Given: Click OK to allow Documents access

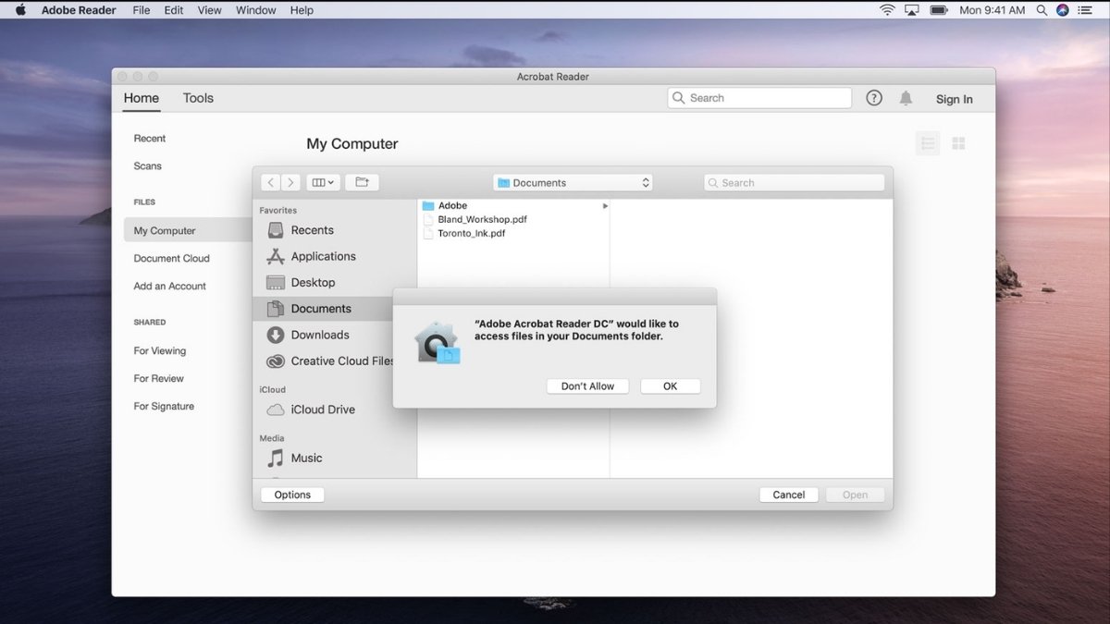Looking at the screenshot, I should [x=671, y=386].
